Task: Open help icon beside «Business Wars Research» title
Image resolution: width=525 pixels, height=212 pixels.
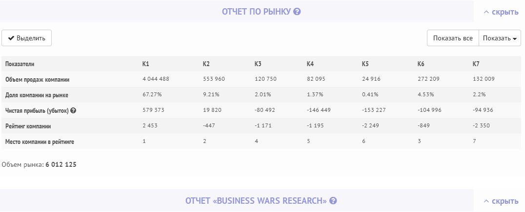Action: 333,201
